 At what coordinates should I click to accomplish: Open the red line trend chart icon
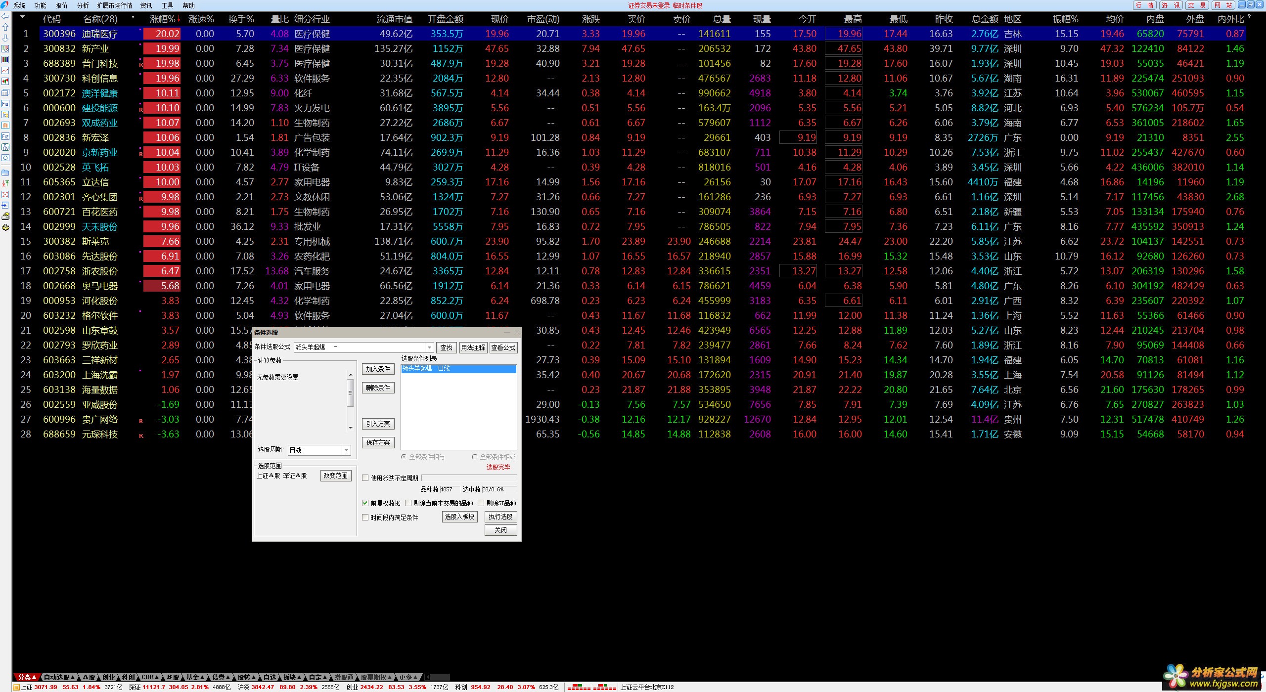coord(5,71)
